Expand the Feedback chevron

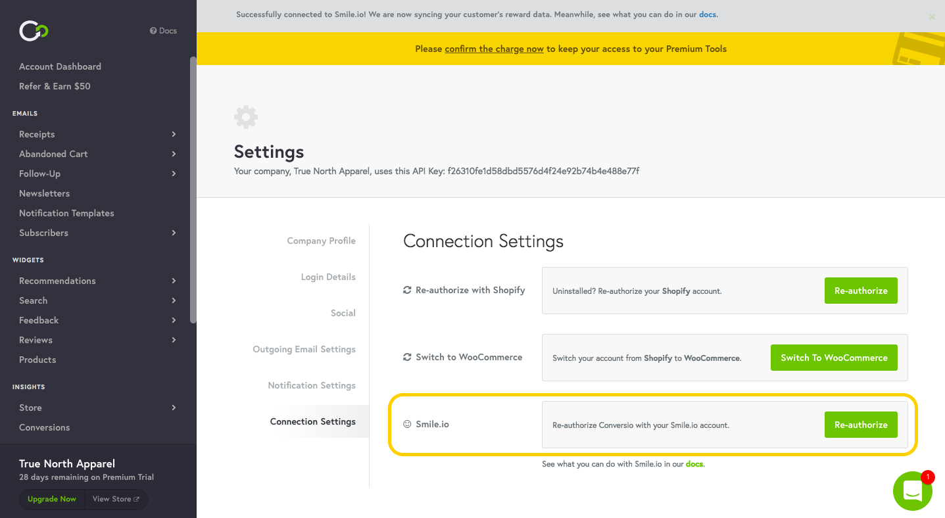tap(174, 320)
